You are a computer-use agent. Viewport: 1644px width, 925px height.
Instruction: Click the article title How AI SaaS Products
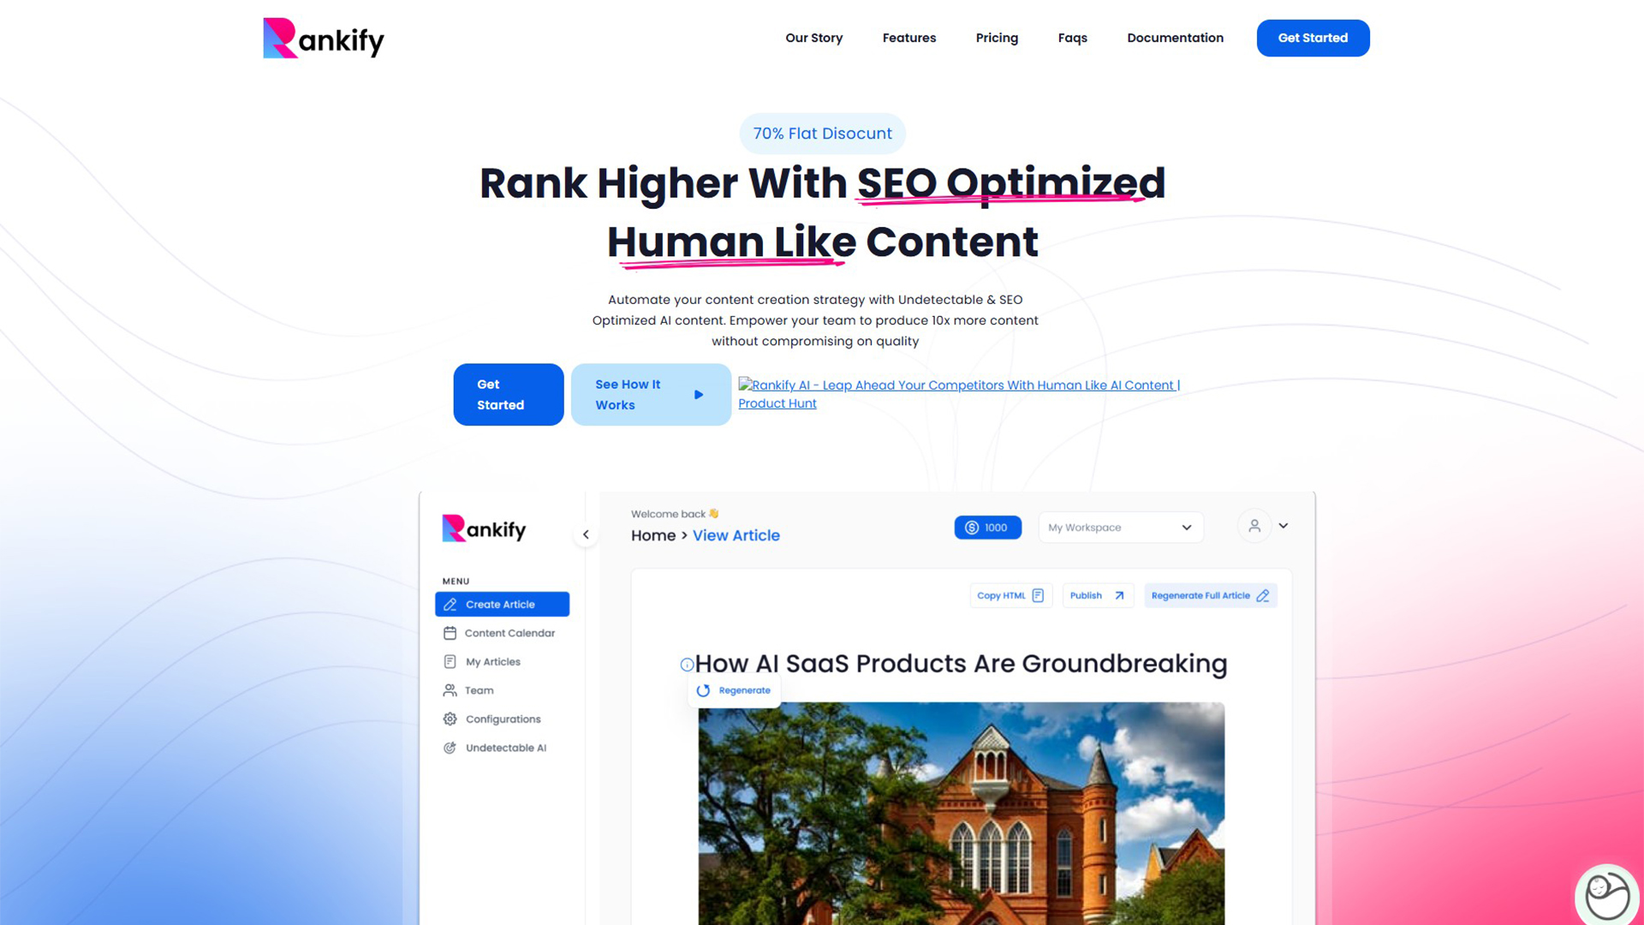tap(961, 664)
